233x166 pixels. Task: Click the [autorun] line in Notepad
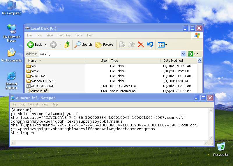point(21,110)
